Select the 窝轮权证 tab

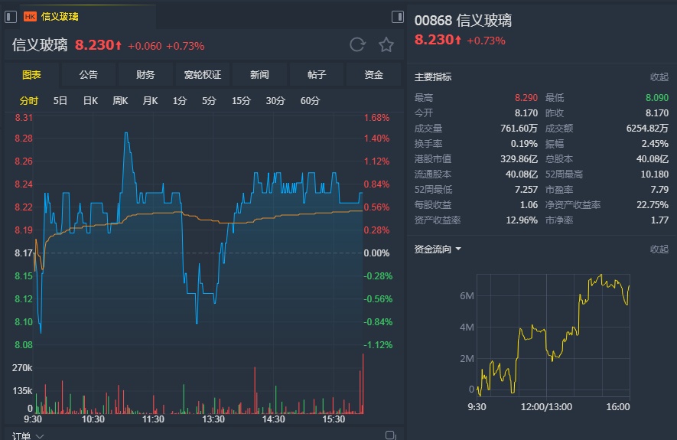[x=203, y=75]
